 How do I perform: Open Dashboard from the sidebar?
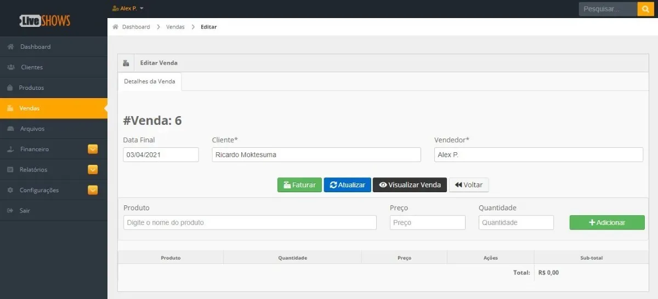pos(54,47)
